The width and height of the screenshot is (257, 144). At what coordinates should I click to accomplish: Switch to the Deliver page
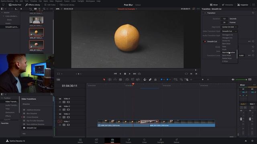coord(177,141)
